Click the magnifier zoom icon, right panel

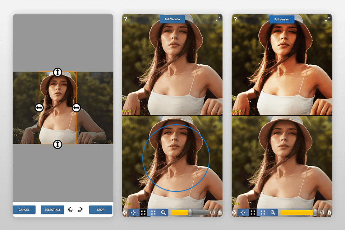(x=273, y=213)
